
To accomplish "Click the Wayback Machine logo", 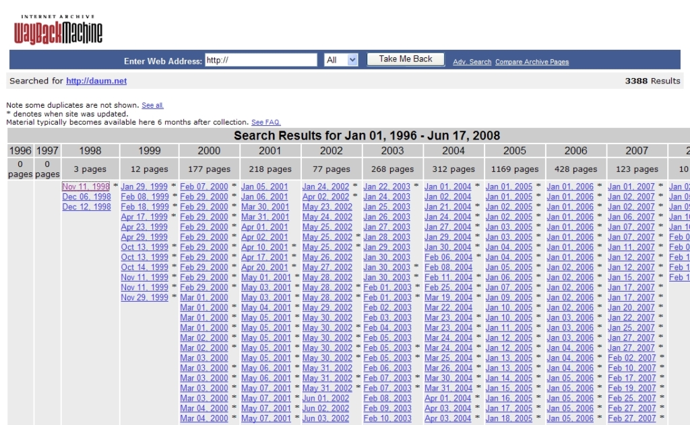I will [58, 30].
